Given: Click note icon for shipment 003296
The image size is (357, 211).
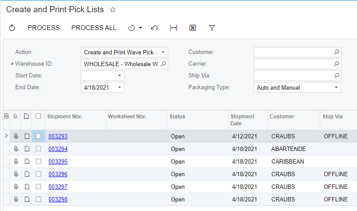Looking at the screenshot, I should 27,174.
